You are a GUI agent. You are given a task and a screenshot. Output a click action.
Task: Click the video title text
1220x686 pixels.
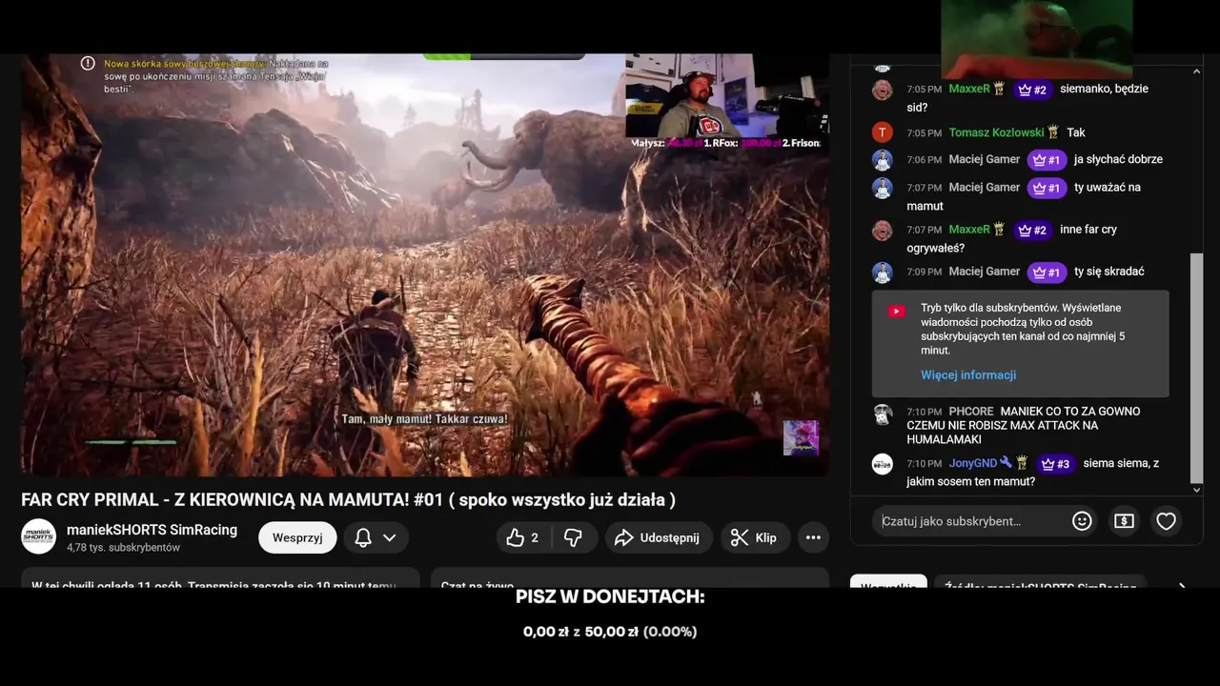[349, 499]
